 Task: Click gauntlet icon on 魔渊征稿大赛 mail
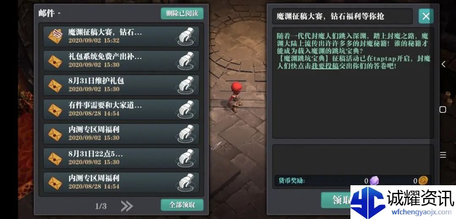[x=186, y=37]
